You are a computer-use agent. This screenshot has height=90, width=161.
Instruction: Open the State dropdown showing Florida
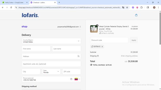(51, 71)
